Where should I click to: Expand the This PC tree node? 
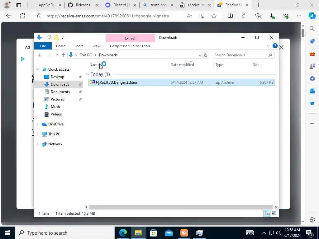(x=38, y=134)
